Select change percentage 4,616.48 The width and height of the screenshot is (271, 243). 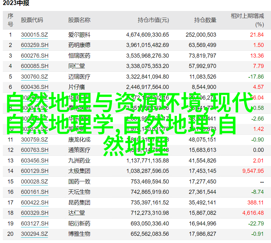click(x=253, y=213)
